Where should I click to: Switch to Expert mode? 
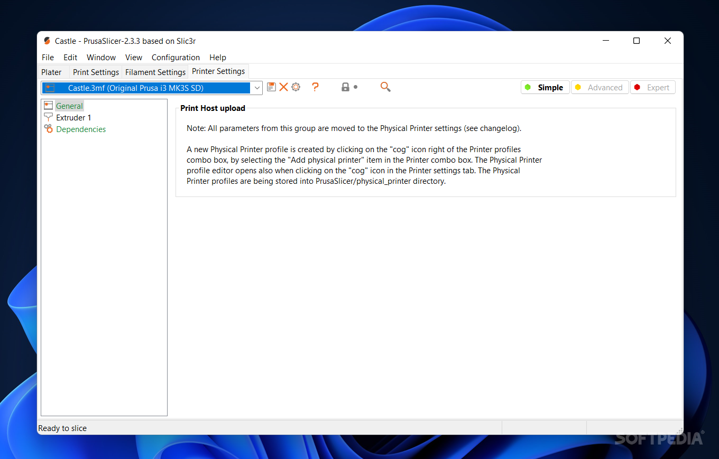(652, 88)
